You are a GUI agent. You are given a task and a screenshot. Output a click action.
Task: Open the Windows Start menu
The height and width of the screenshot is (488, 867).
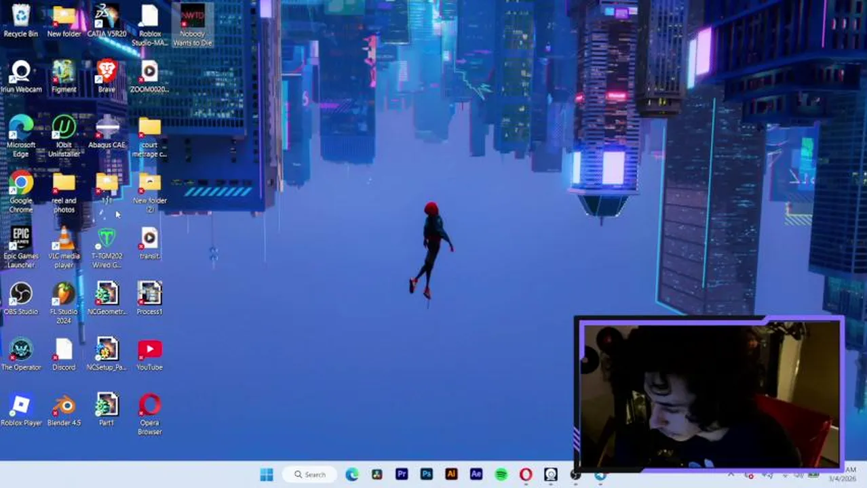tap(267, 474)
